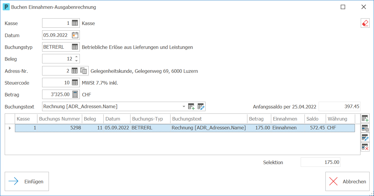Click the MWSt 7.7% inkl. text
The height and width of the screenshot is (196, 374).
[100, 83]
